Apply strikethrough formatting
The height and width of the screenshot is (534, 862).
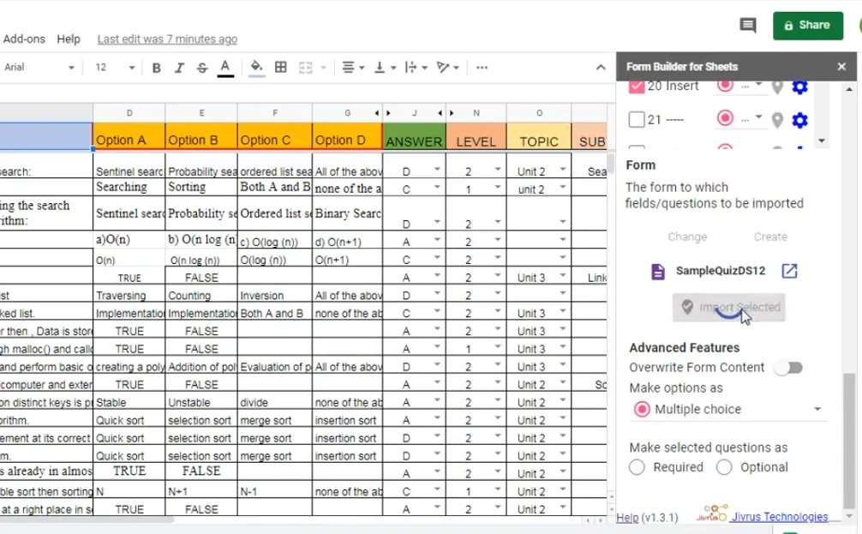[x=202, y=68]
